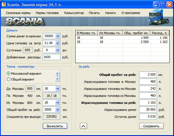Click the 1 156 fuel consumption cell
This screenshot has height=136, width=174.
[160, 38]
